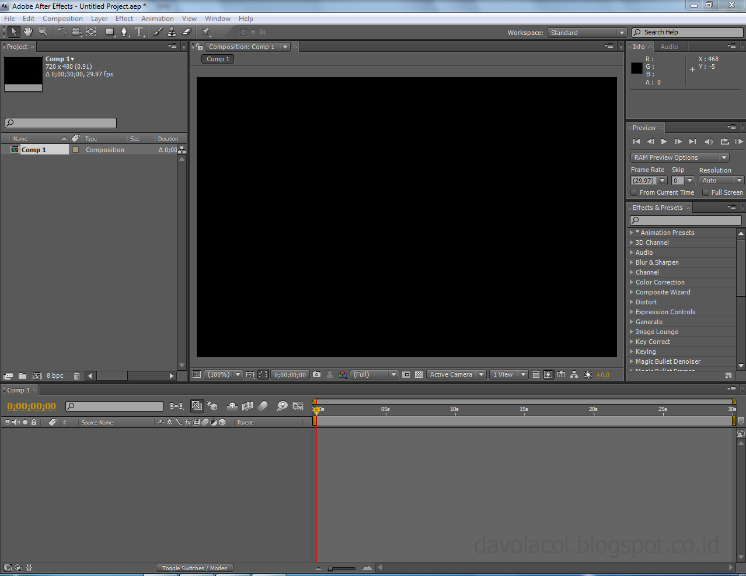Click the Effects & Presets search field

[x=686, y=220]
